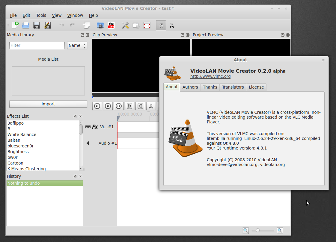Click the Media Library filter field

(37, 46)
